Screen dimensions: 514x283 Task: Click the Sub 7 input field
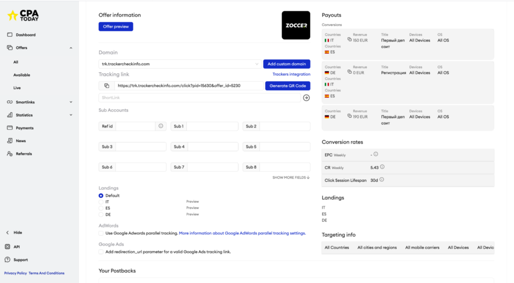(x=213, y=167)
